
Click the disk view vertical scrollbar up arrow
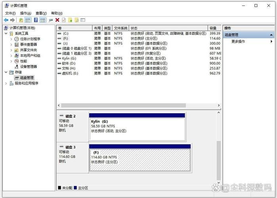(219, 112)
